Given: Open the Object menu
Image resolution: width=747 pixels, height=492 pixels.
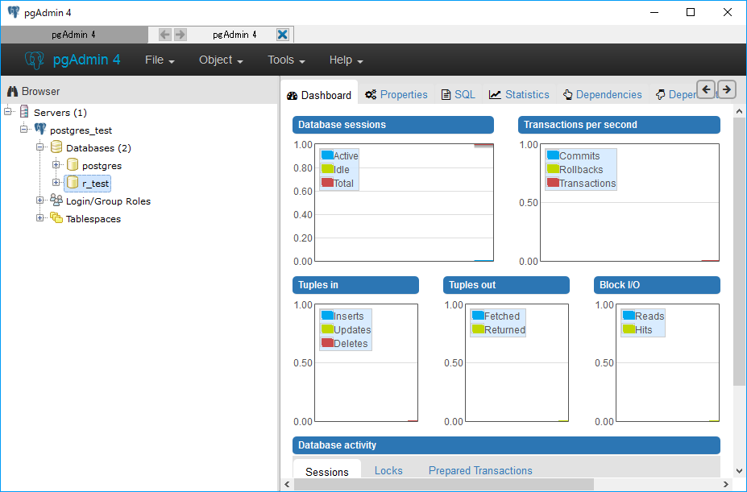Looking at the screenshot, I should pyautogui.click(x=221, y=60).
